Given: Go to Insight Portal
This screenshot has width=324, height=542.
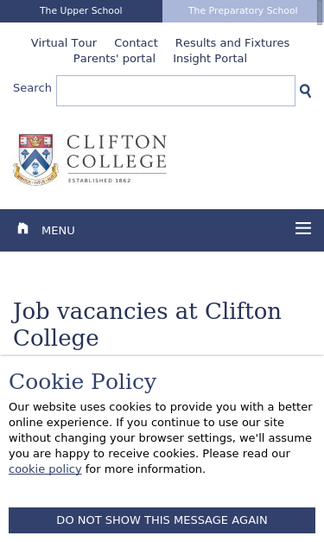Looking at the screenshot, I should (210, 59).
